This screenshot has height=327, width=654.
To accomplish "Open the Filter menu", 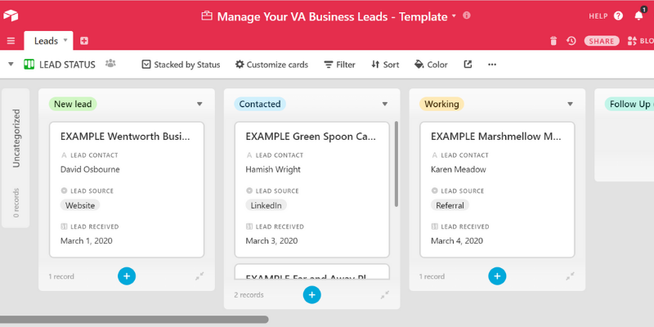I will click(x=339, y=65).
